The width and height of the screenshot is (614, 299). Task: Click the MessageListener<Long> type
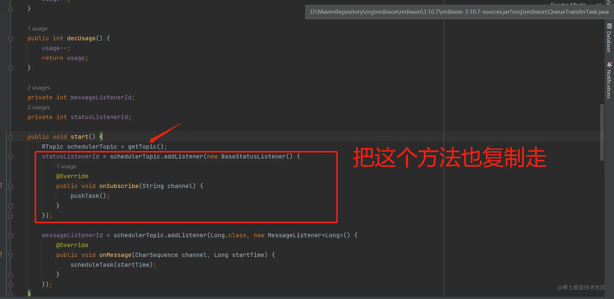305,235
